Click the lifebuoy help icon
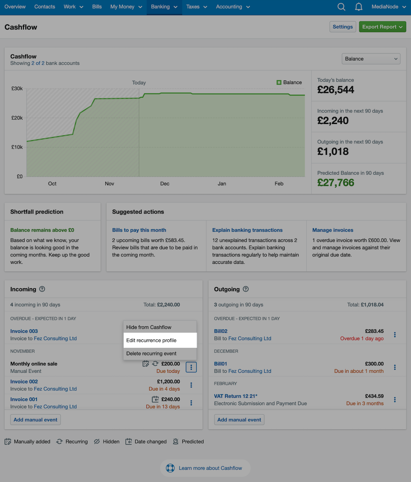The width and height of the screenshot is (411, 482). [170, 468]
